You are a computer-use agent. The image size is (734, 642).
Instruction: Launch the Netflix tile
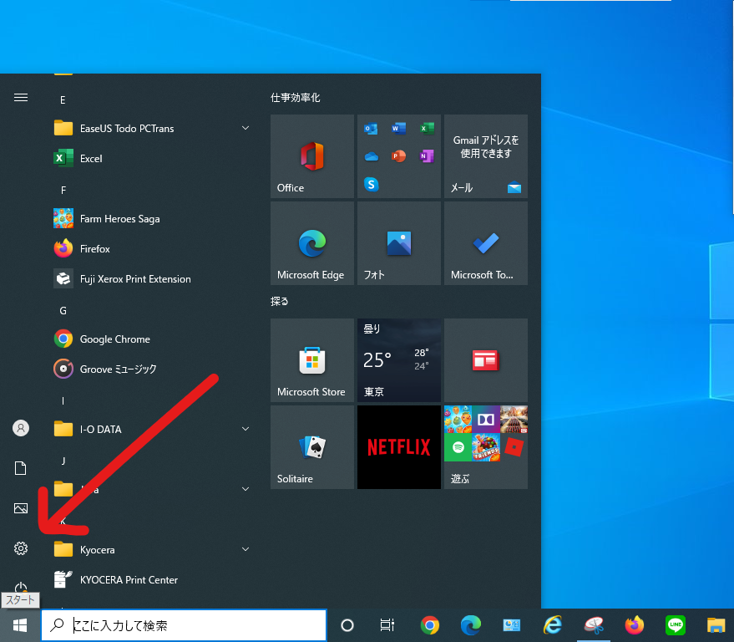click(x=398, y=447)
